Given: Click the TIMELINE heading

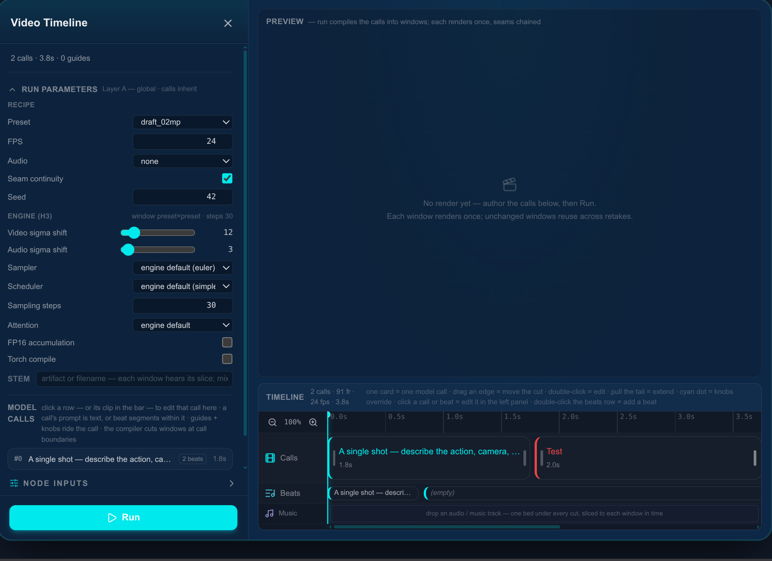Looking at the screenshot, I should click(x=285, y=397).
